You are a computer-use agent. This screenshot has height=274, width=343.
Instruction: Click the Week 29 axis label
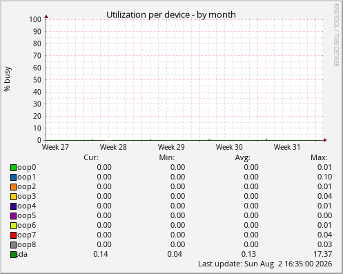[171, 147]
